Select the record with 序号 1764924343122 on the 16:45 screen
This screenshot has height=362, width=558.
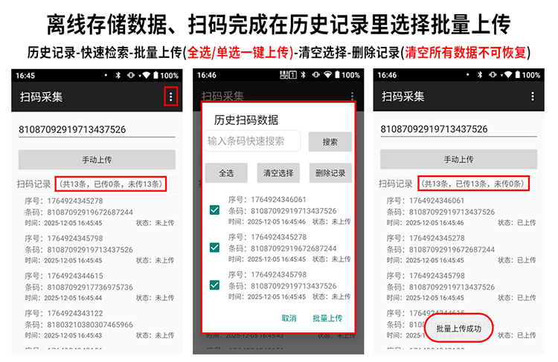pos(99,324)
